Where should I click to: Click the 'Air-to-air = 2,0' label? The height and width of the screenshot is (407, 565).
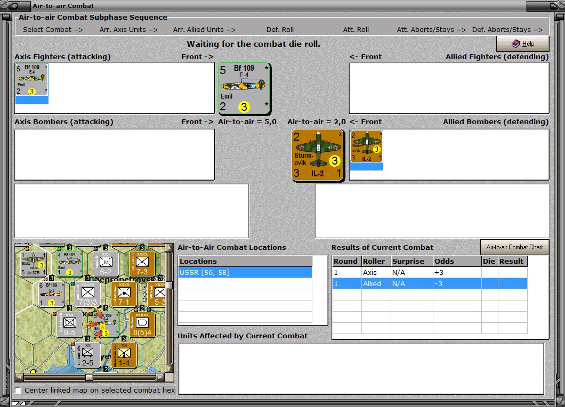317,122
